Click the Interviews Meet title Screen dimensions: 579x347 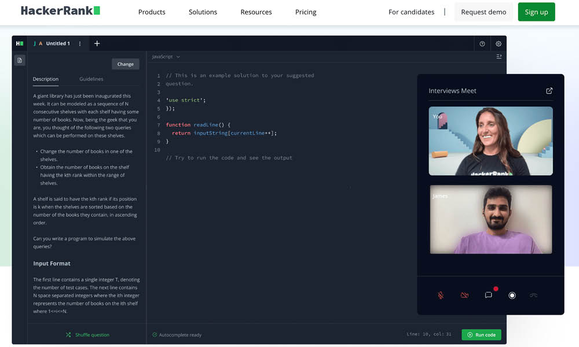pyautogui.click(x=452, y=91)
